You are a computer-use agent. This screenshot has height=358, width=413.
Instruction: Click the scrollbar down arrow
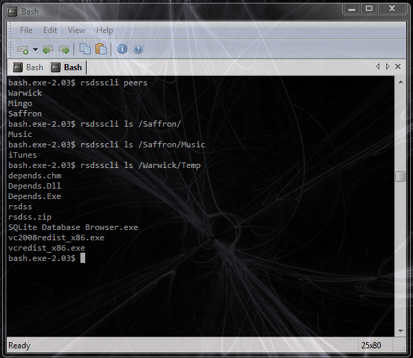point(400,329)
